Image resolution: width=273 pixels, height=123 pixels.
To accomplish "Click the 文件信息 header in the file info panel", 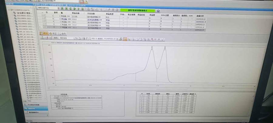I will point(63,94).
